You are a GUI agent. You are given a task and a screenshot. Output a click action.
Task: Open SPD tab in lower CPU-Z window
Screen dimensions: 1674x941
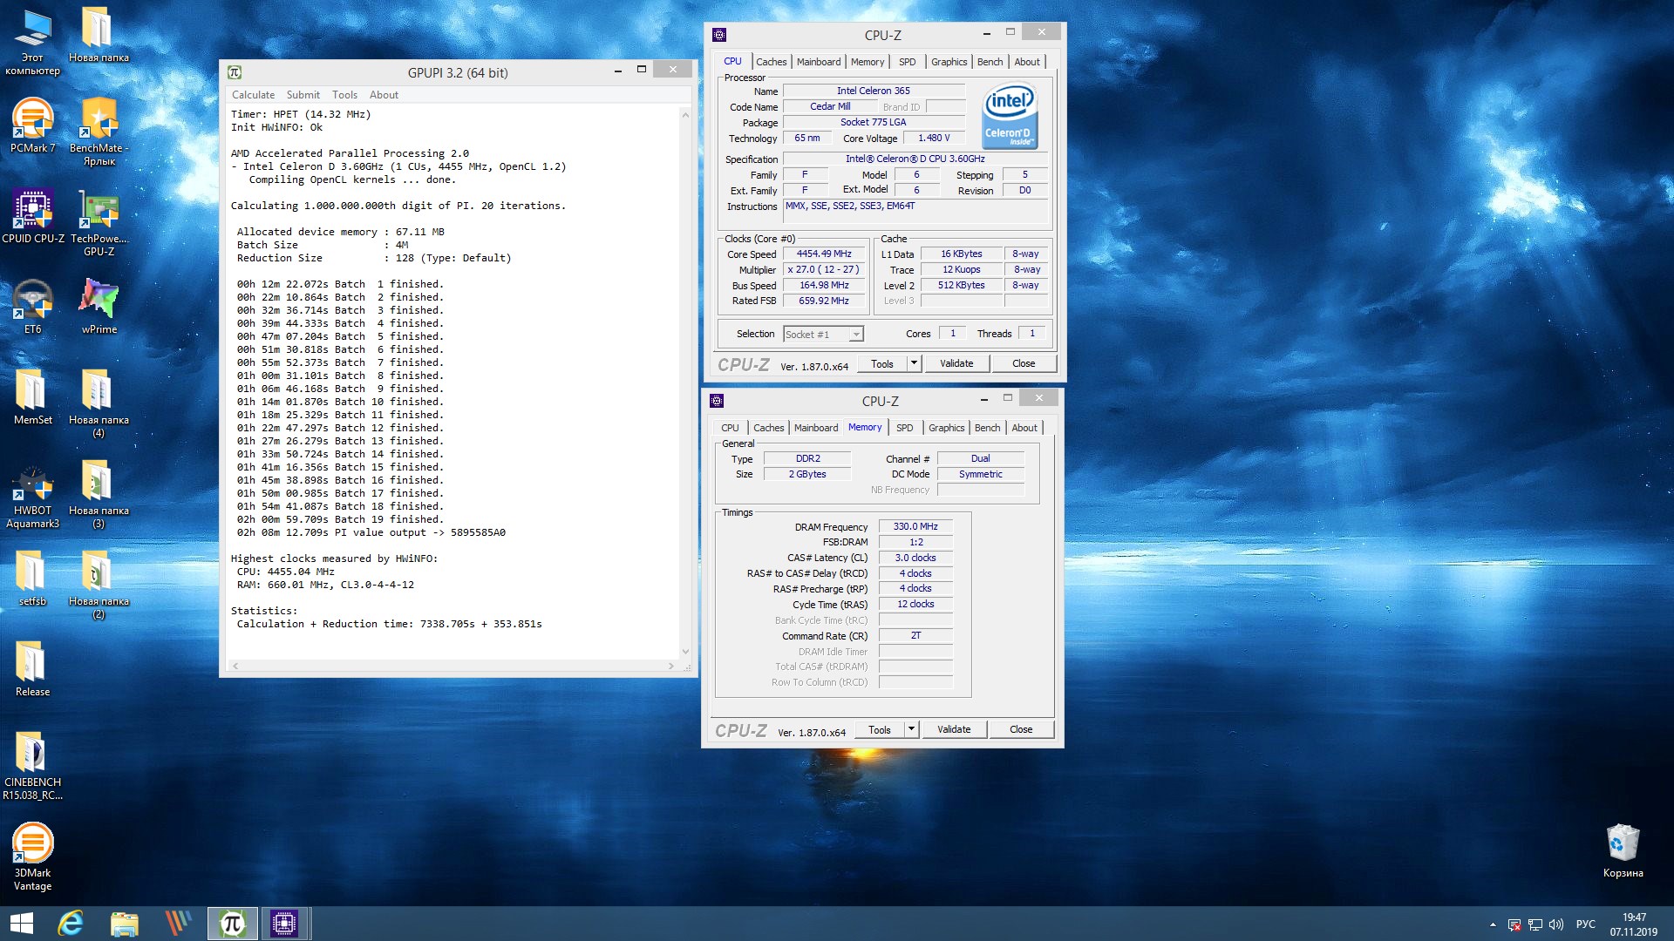(904, 428)
